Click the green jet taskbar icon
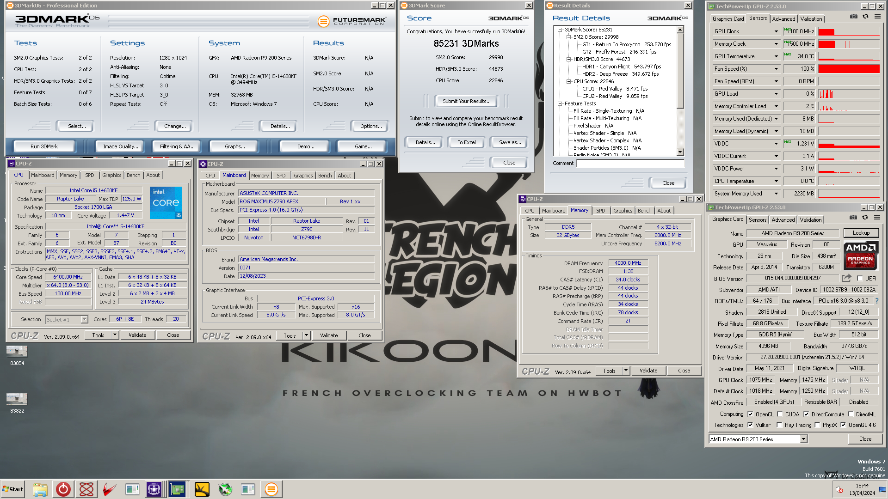Screen dimensions: 888x499 (225, 489)
